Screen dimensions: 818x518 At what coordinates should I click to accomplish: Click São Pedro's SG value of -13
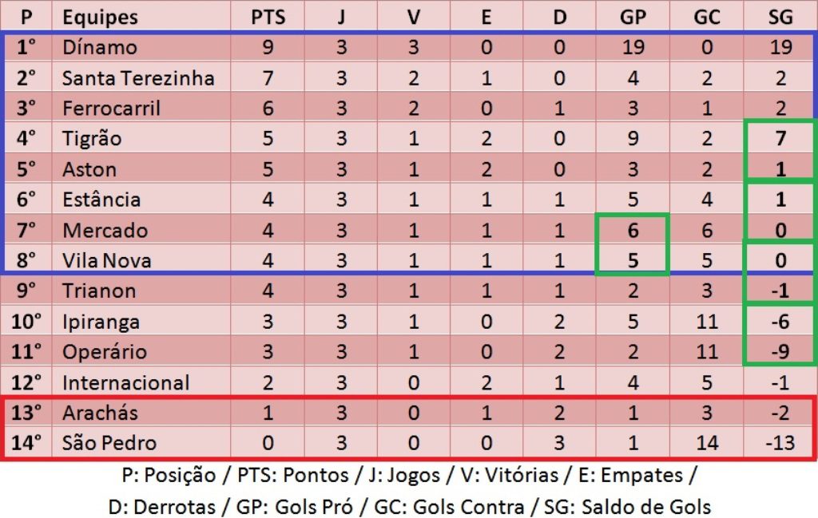(x=779, y=444)
